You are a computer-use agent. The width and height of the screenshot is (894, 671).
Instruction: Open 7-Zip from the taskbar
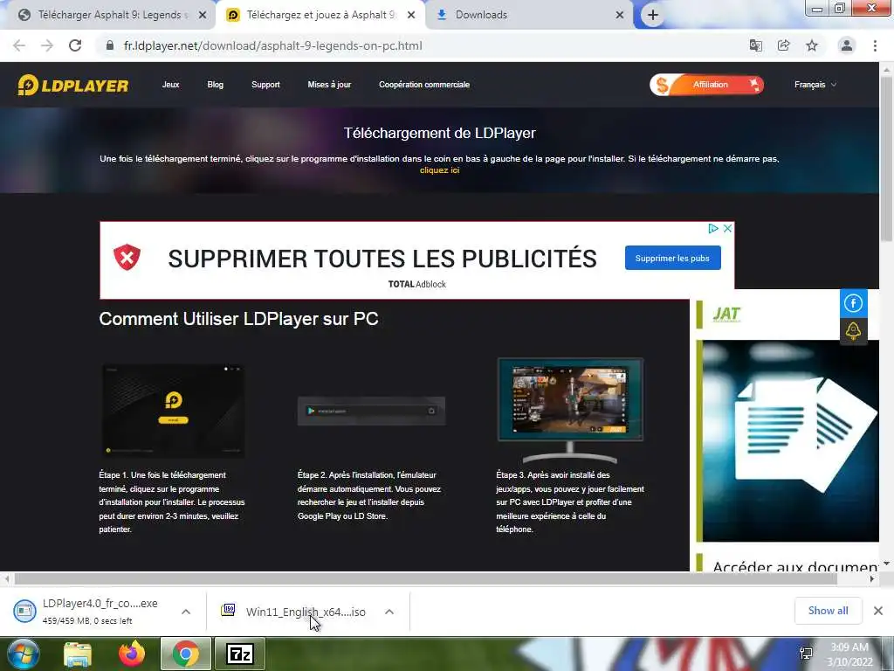click(240, 654)
